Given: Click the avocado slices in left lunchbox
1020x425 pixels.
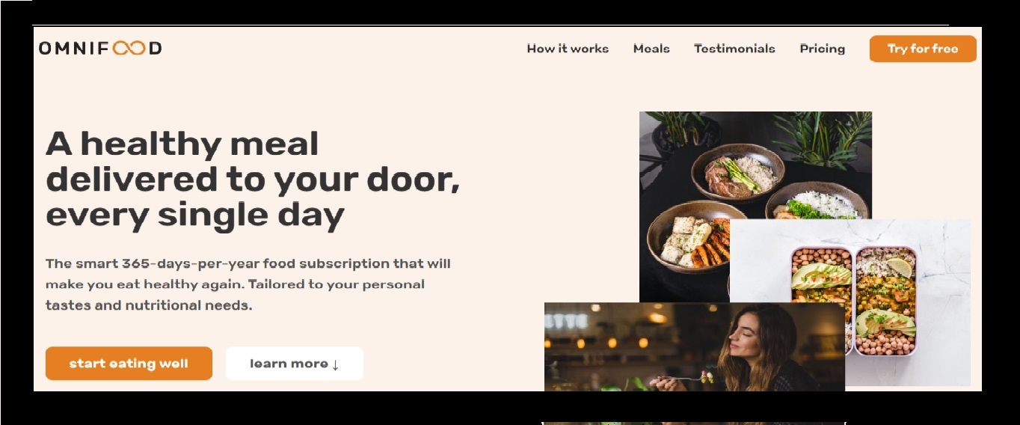Looking at the screenshot, I should [821, 275].
